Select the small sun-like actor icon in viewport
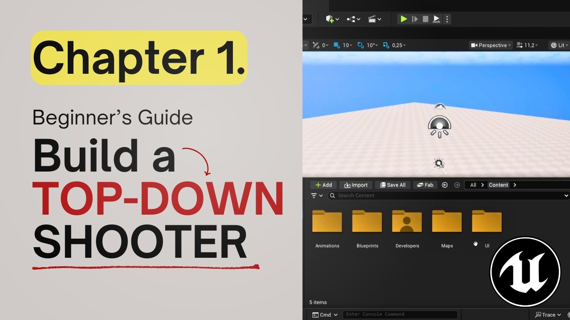Screen dimensions: 570x320 [x=439, y=164]
